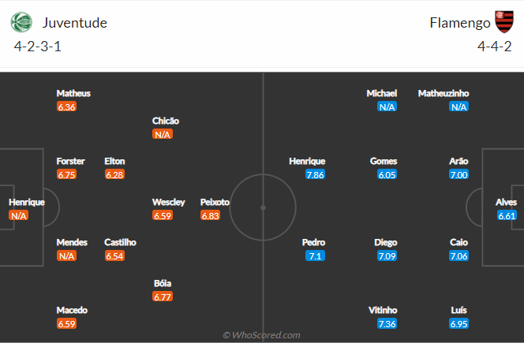This screenshot has height=343, width=524.
Task: Click player name Castilho
Action: [x=120, y=242]
